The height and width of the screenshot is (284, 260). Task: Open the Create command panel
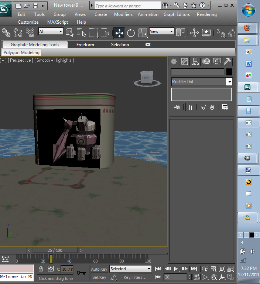(174, 62)
